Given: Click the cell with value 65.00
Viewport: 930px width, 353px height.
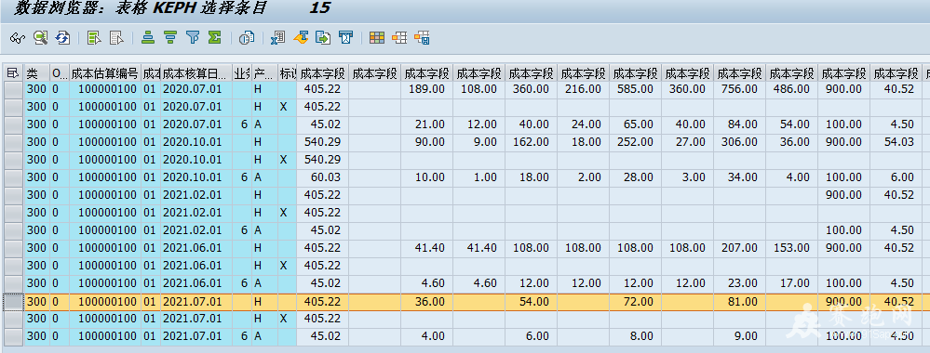Looking at the screenshot, I should pos(635,125).
